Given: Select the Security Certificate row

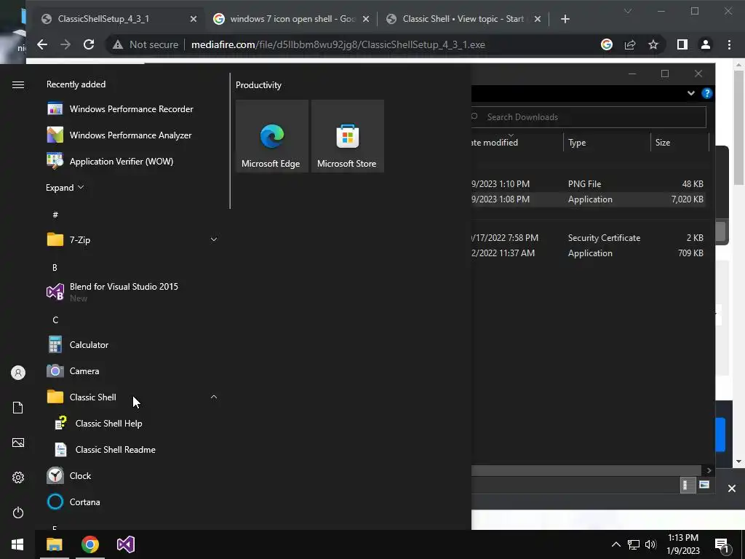Looking at the screenshot, I should click(x=588, y=238).
